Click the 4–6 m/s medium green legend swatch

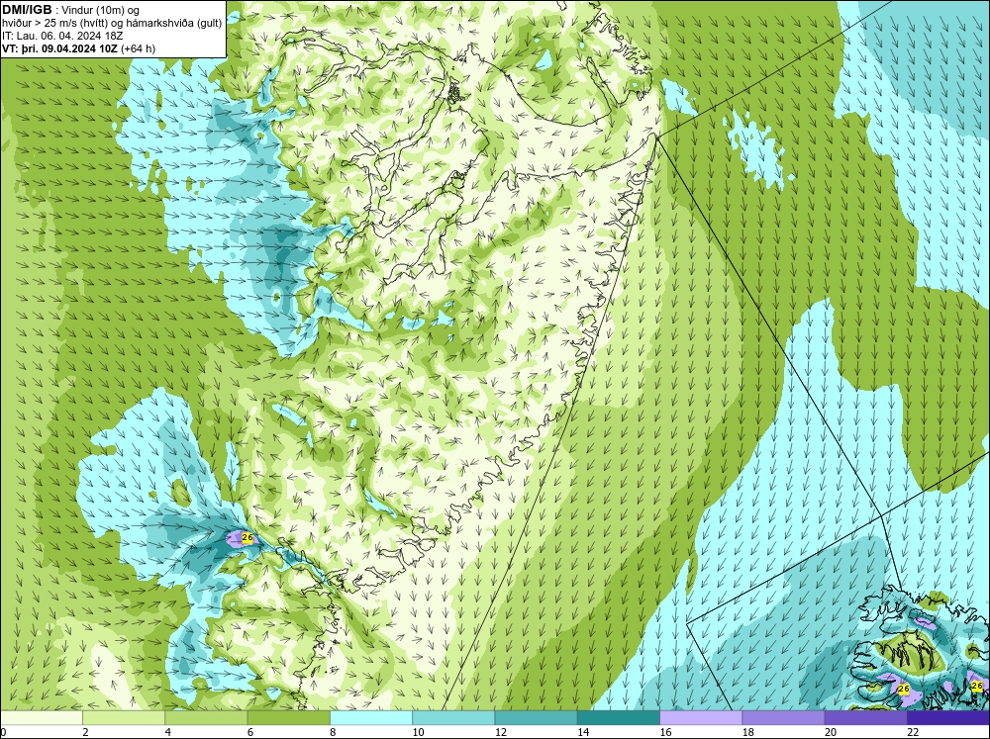coord(206,718)
